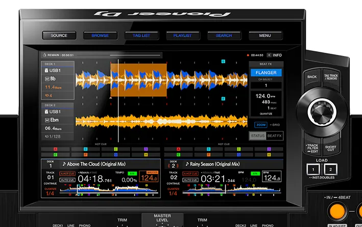
Task: Click the rotary selector knob
Action: click(322, 112)
